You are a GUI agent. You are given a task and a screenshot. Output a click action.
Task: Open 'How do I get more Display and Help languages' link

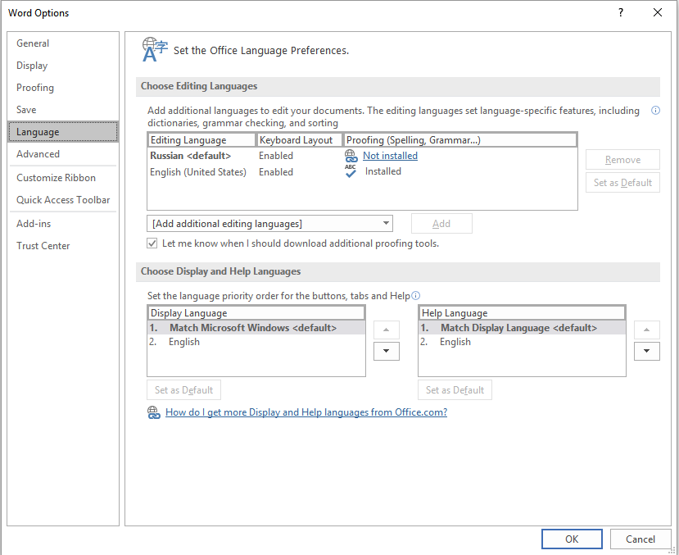pyautogui.click(x=306, y=412)
